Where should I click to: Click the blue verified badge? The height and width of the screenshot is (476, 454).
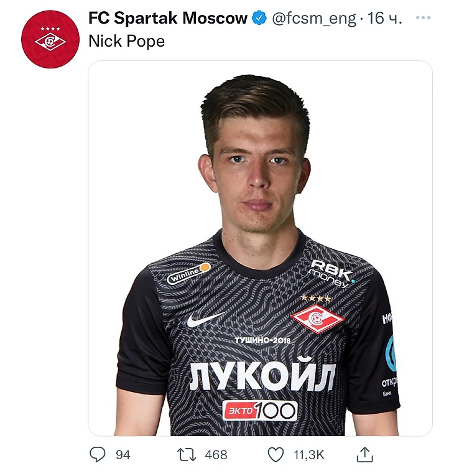click(x=259, y=18)
